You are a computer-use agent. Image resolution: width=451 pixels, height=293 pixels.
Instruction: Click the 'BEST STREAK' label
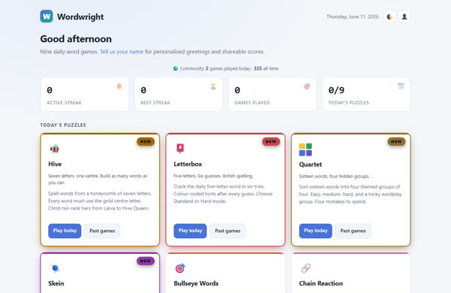tap(156, 103)
